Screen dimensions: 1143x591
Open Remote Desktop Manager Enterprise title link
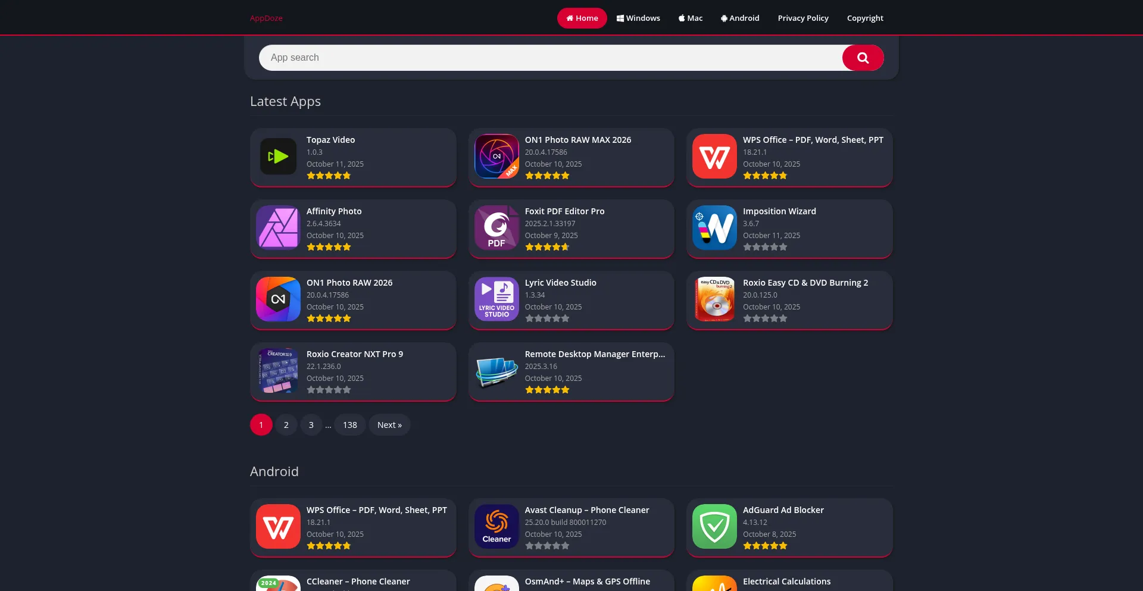pos(595,354)
